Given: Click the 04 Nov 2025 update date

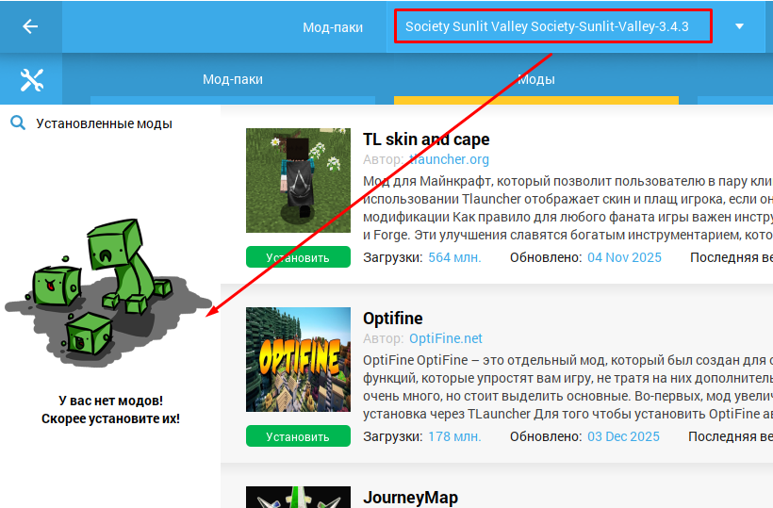Looking at the screenshot, I should coord(624,257).
